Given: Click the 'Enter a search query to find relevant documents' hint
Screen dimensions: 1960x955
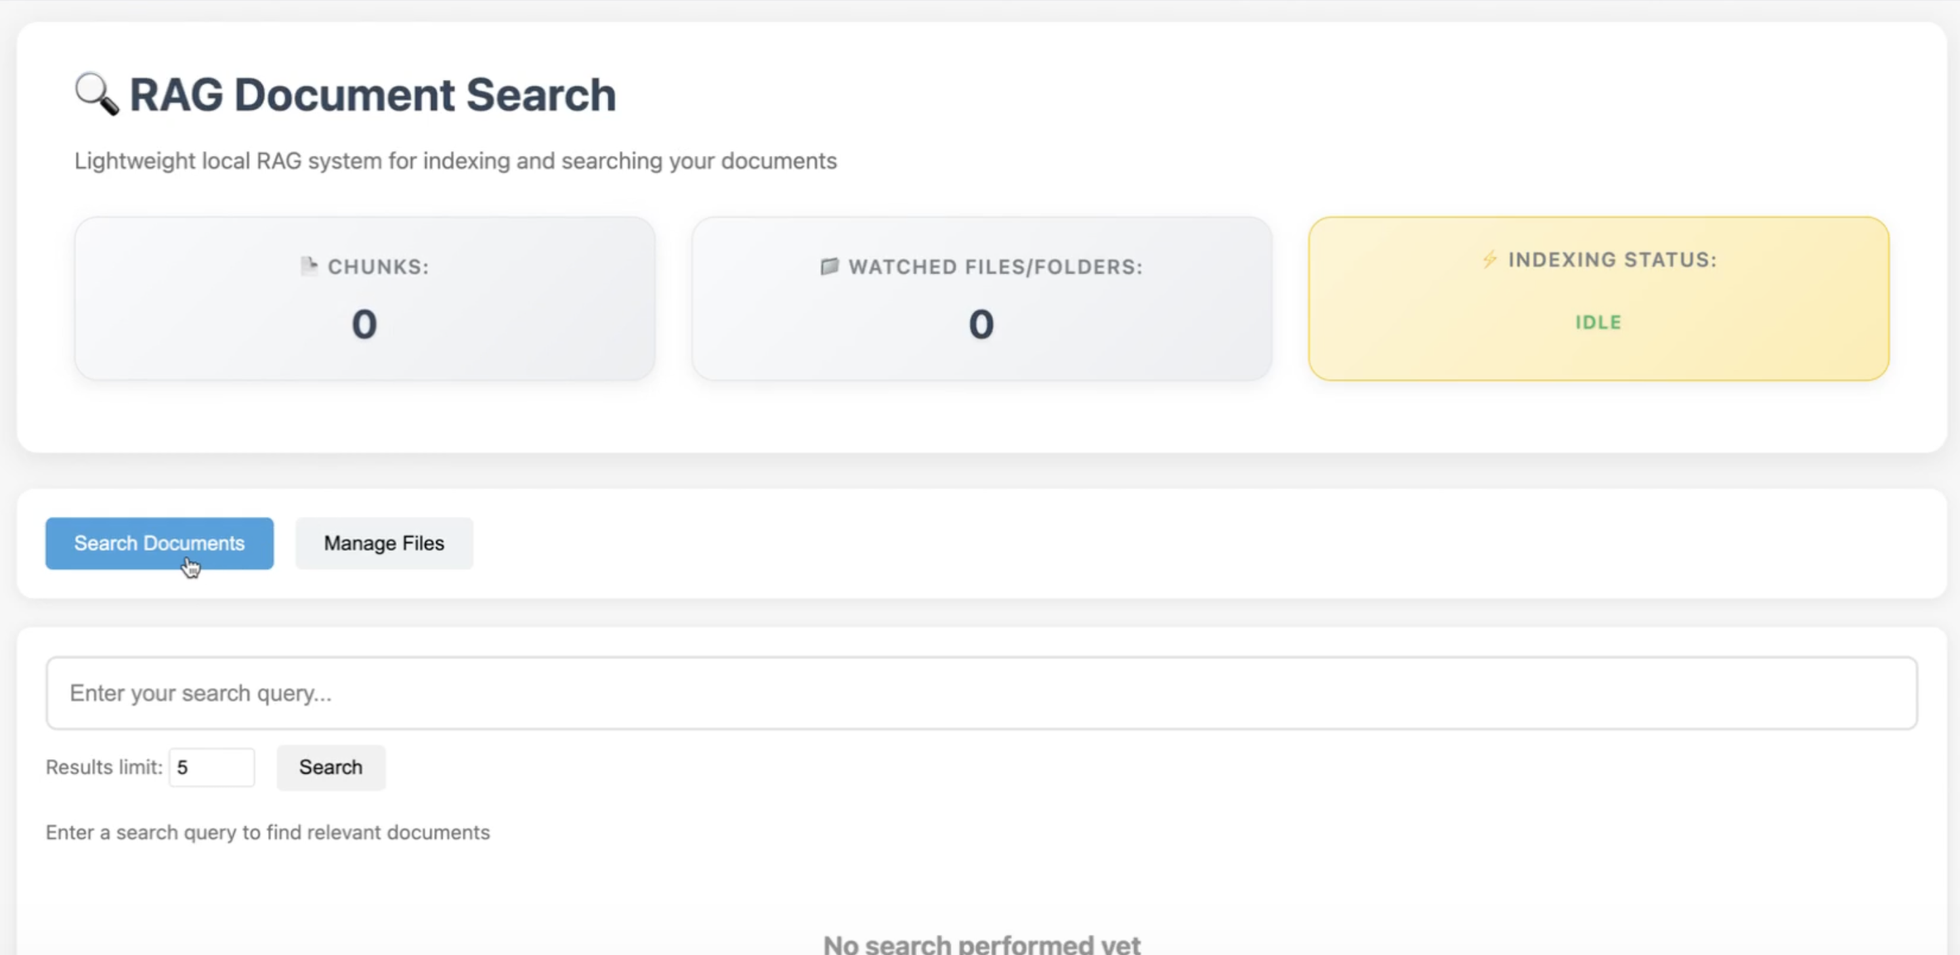Looking at the screenshot, I should pyautogui.click(x=268, y=832).
